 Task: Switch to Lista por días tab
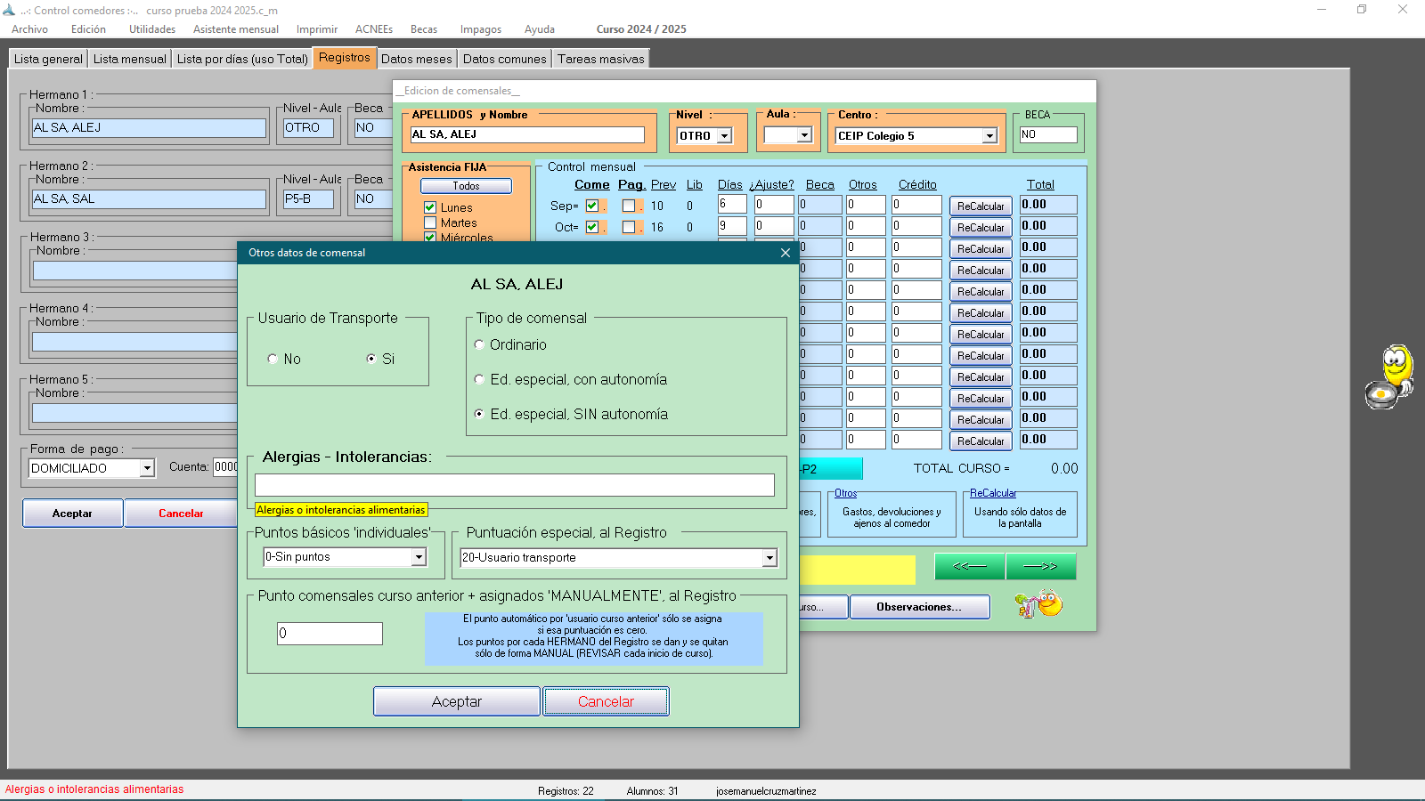[x=242, y=59]
